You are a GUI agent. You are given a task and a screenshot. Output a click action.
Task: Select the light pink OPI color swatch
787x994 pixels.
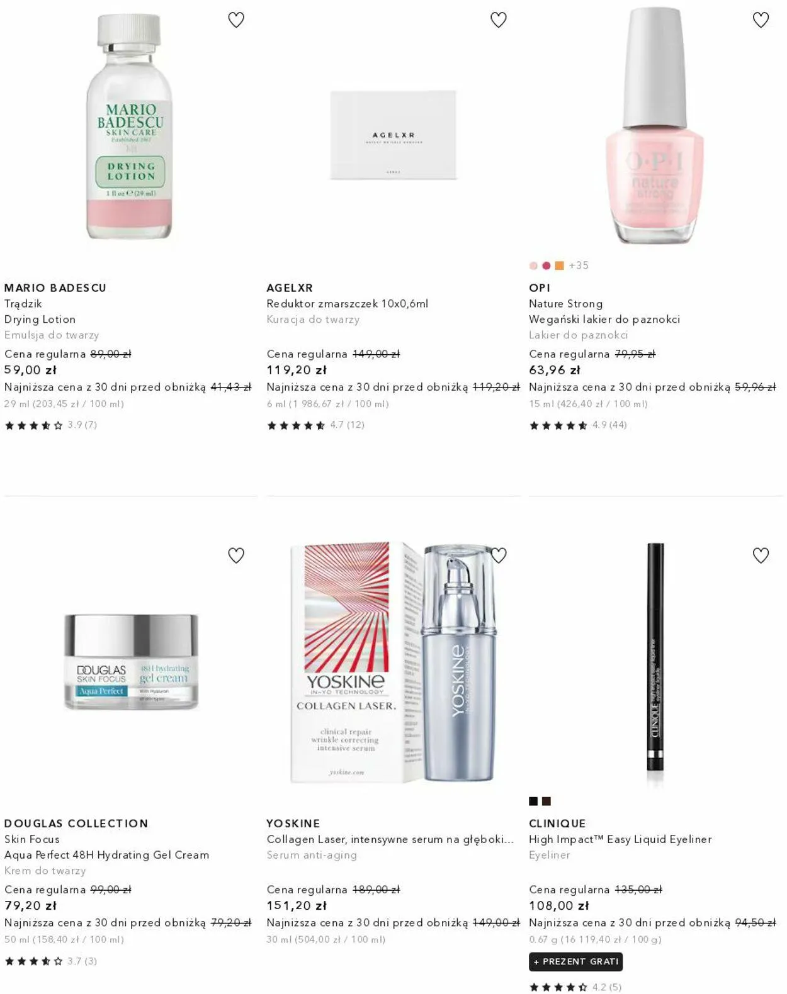point(533,265)
